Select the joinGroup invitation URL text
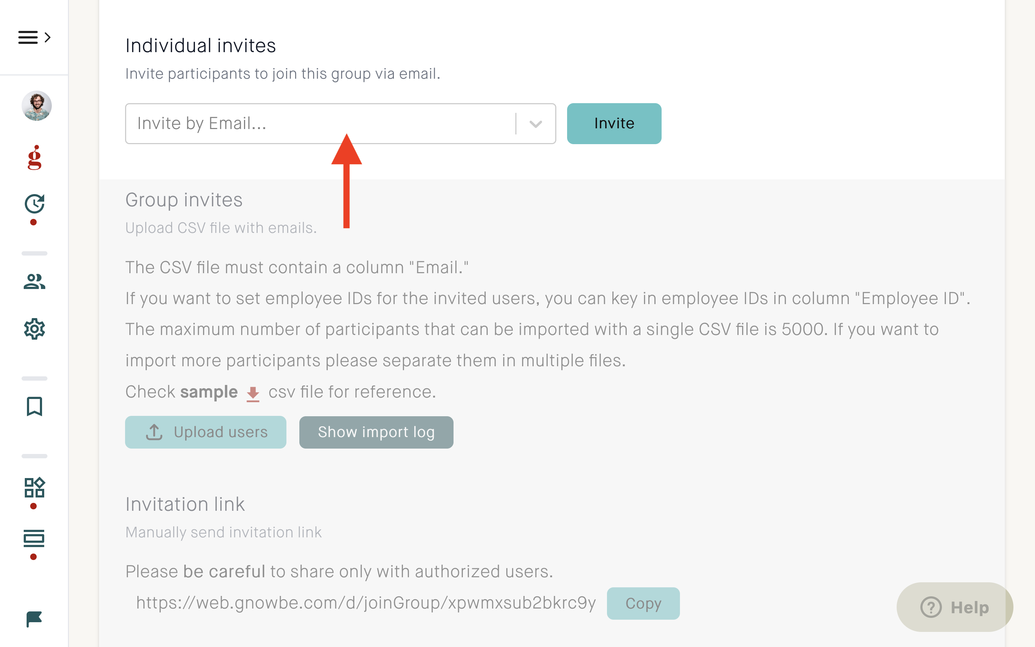The image size is (1035, 647). (x=366, y=603)
